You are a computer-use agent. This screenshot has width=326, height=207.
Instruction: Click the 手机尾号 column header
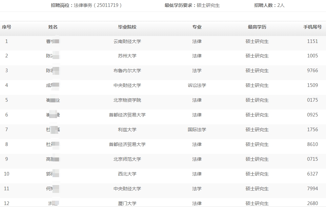coord(312,27)
